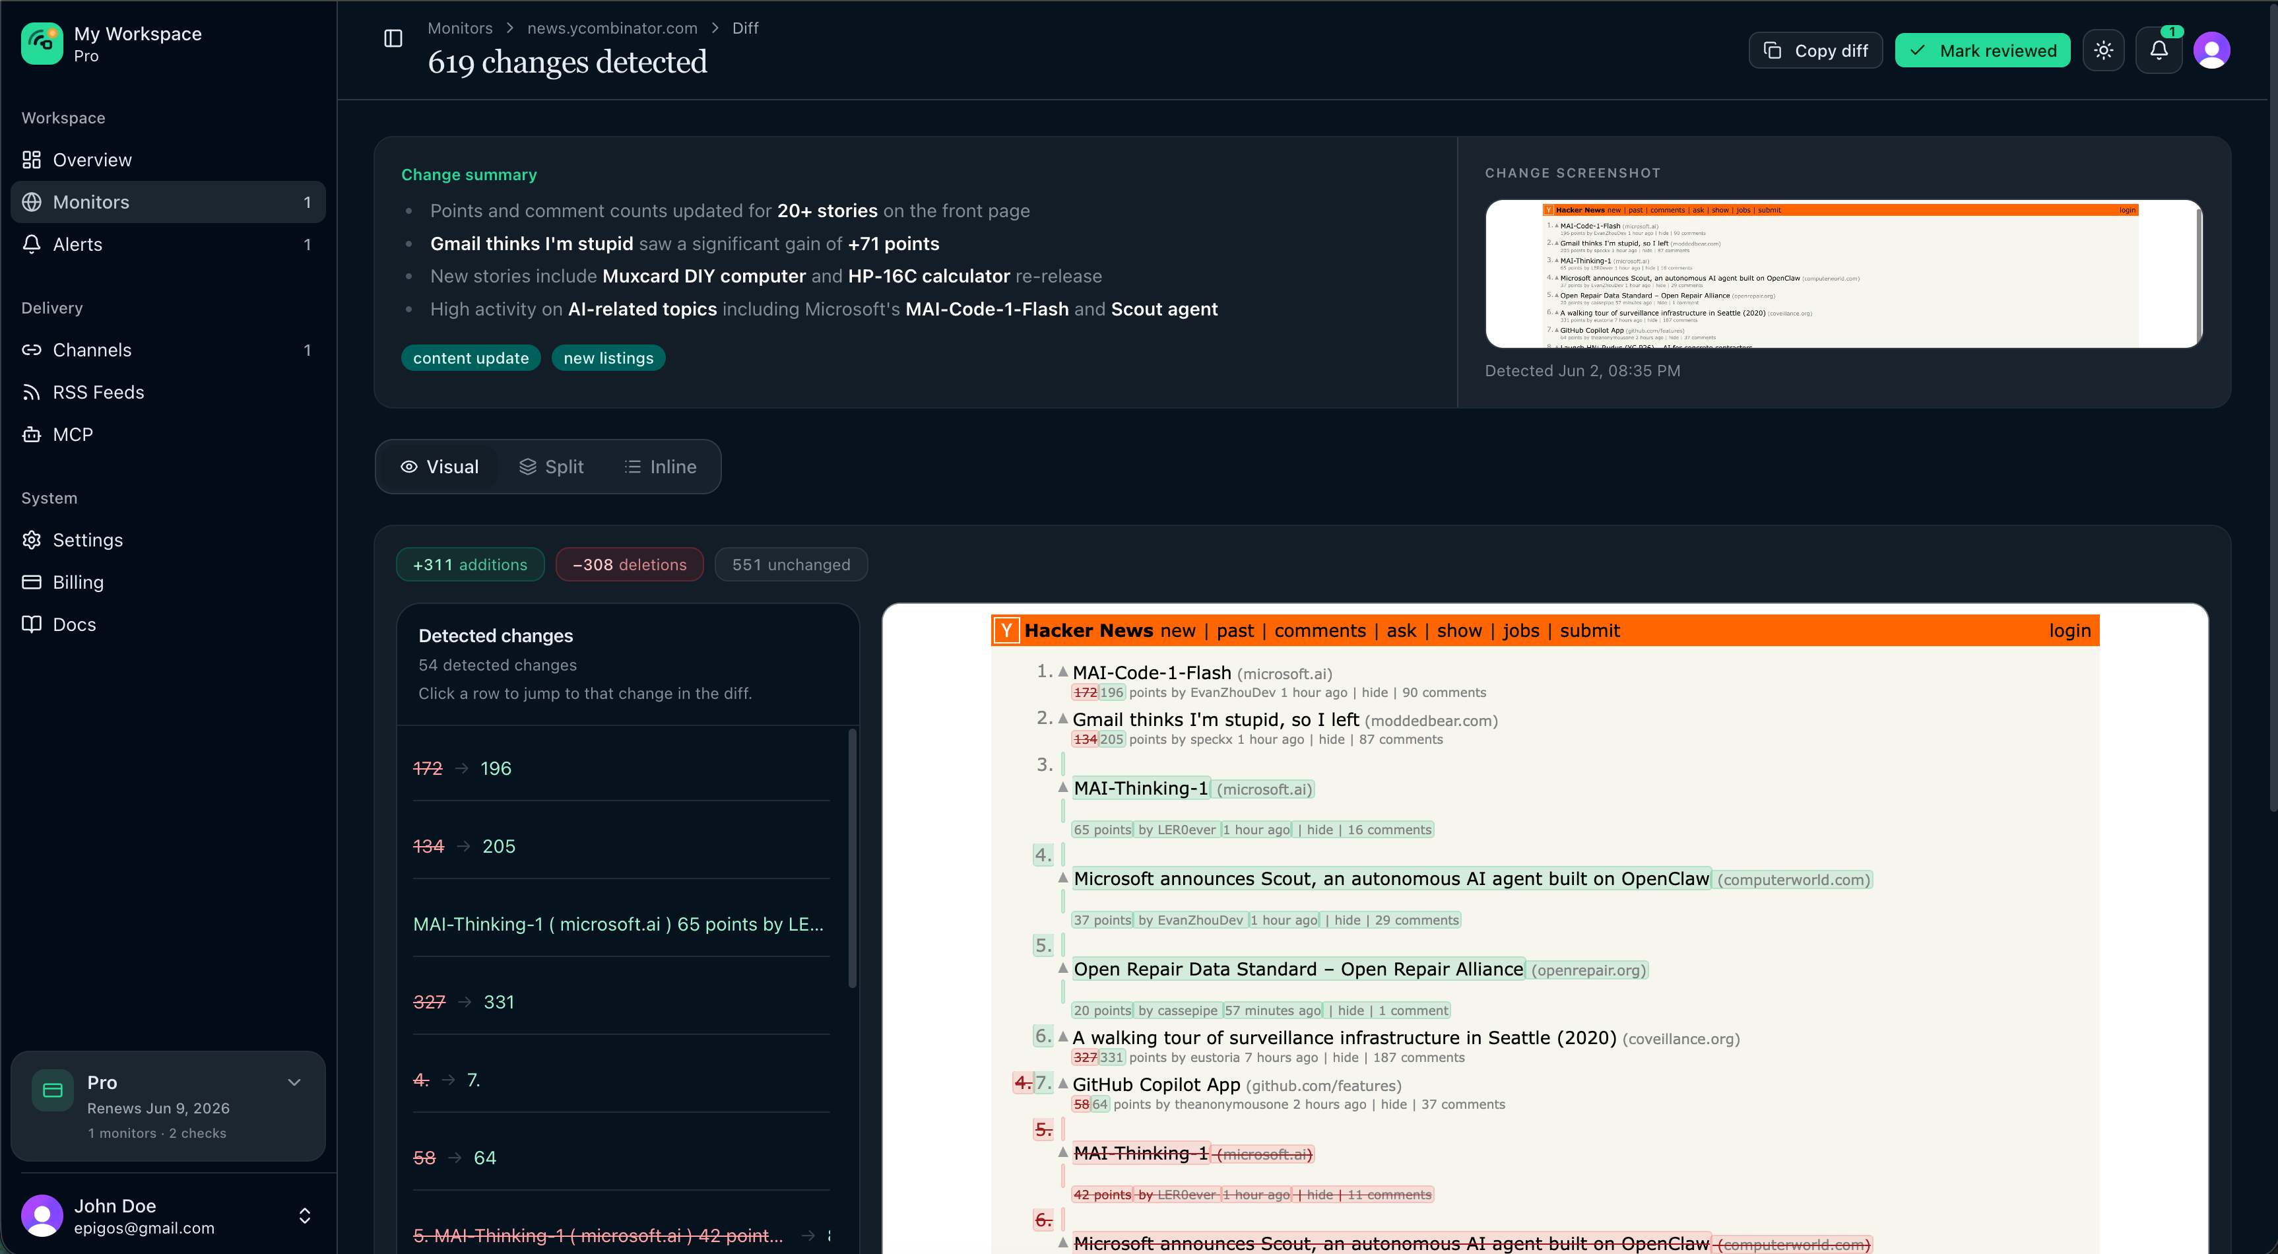Viewport: 2278px width, 1254px height.
Task: Toggle light/dark theme sun button
Action: [x=2104, y=50]
